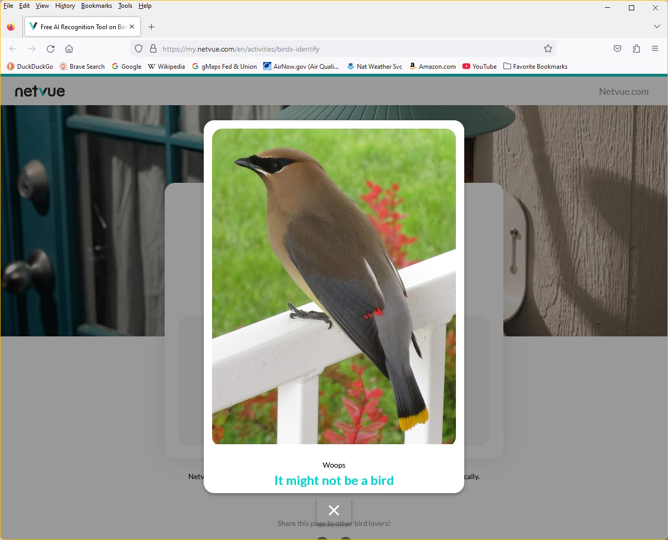Open the Tools menu

click(125, 6)
